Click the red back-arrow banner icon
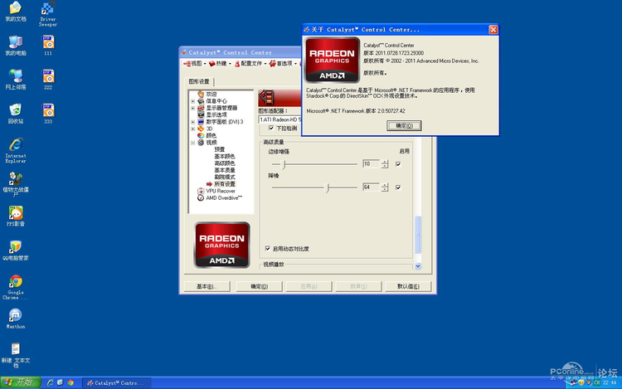Viewport: 622px width, 389px height. point(266,98)
